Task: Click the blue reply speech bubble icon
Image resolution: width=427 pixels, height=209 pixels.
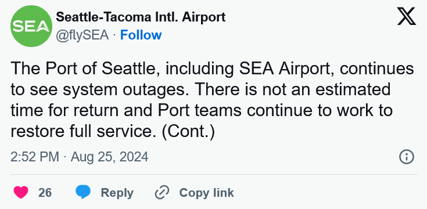Action: (83, 192)
